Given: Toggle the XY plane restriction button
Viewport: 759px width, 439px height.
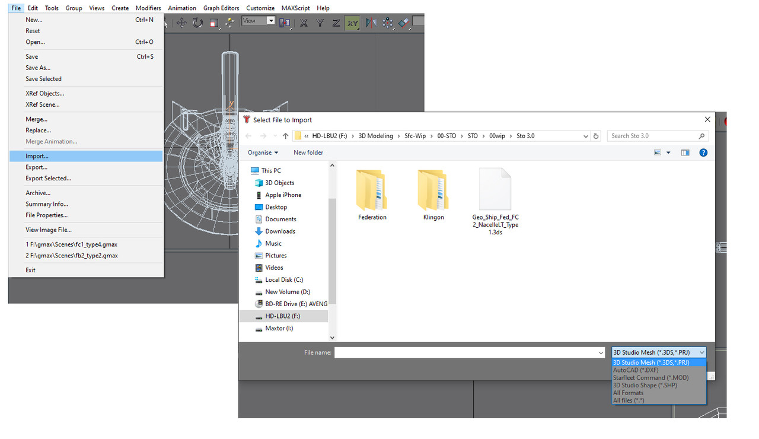Looking at the screenshot, I should tap(352, 23).
